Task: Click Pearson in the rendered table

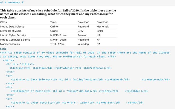Action: 82,35
